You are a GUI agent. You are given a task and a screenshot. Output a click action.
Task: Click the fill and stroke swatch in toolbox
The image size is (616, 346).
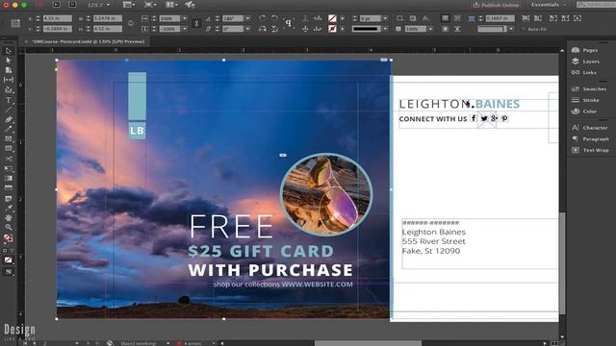[x=9, y=238]
